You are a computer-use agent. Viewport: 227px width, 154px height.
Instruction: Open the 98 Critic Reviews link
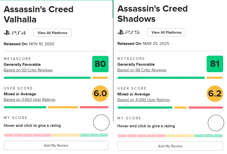click(142, 70)
